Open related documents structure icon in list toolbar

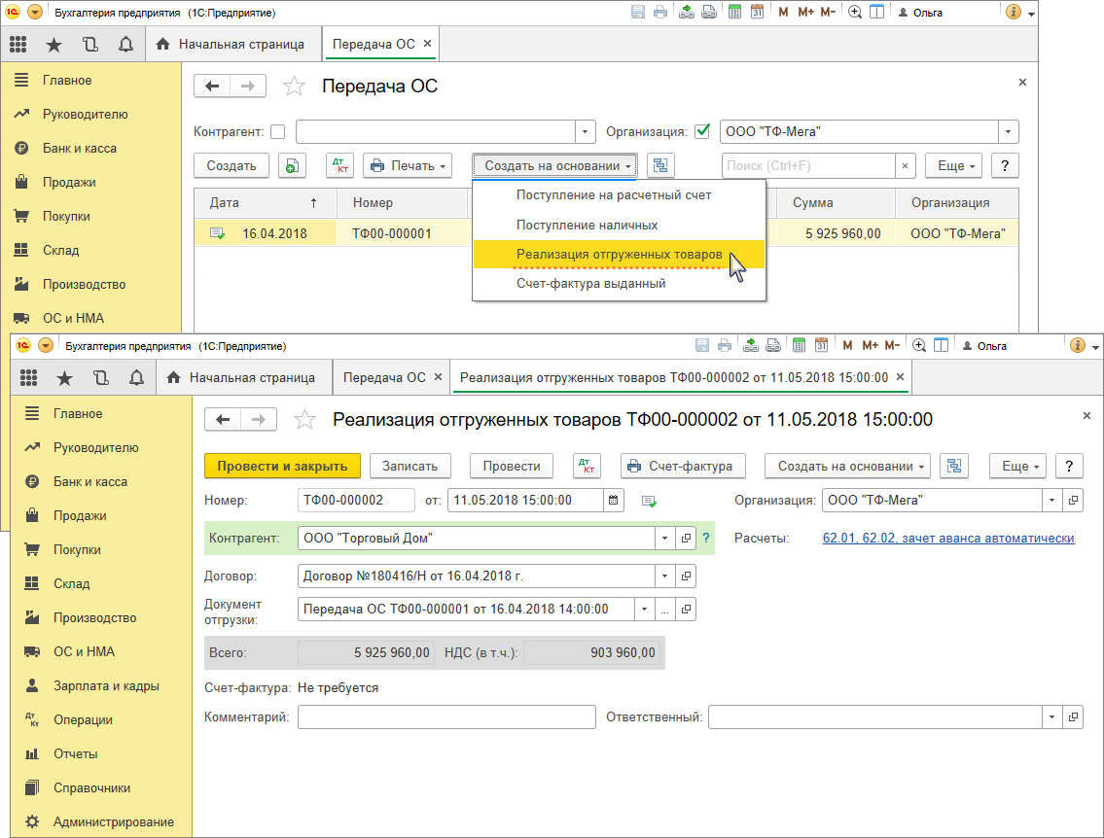660,166
